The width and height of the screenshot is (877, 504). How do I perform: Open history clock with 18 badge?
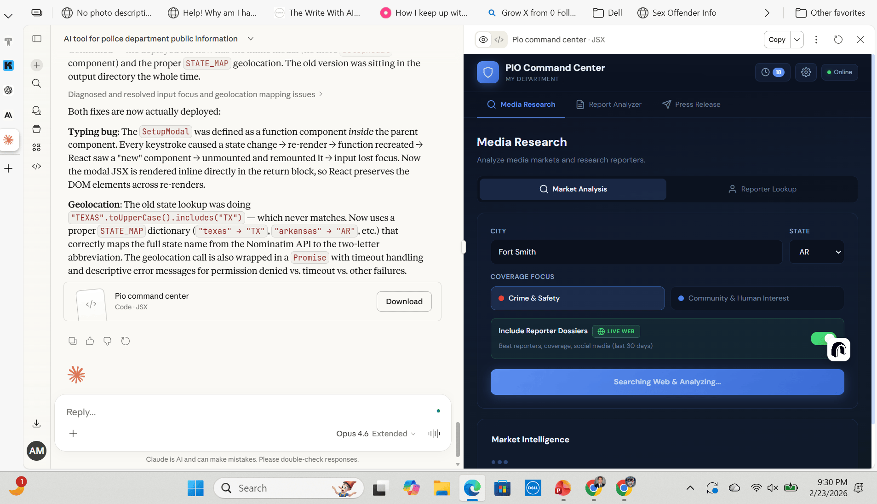coord(773,72)
